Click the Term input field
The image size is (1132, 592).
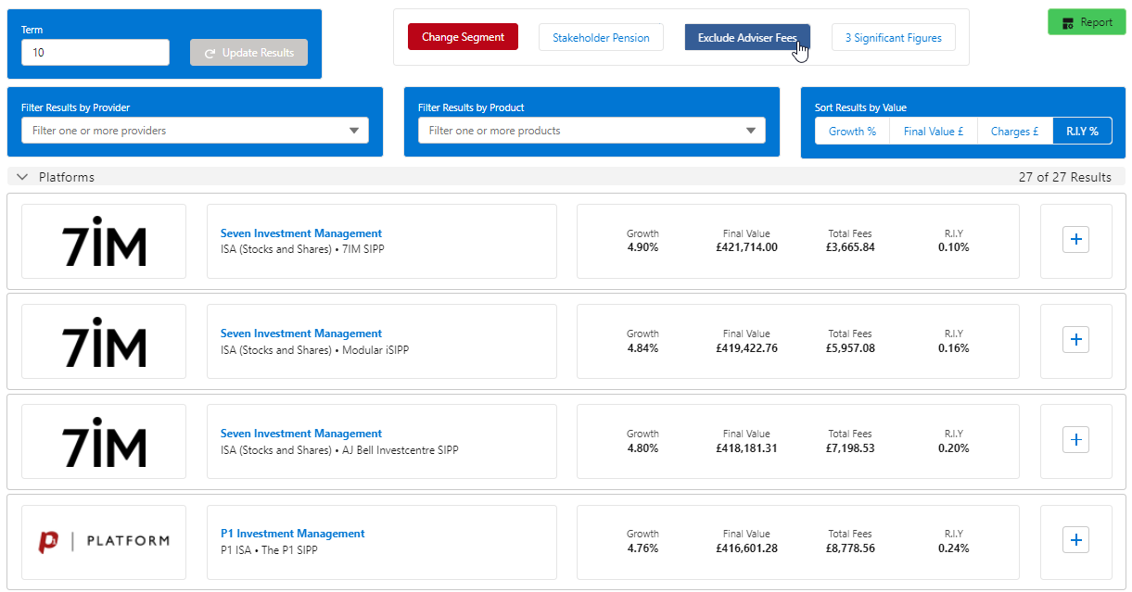pos(95,53)
